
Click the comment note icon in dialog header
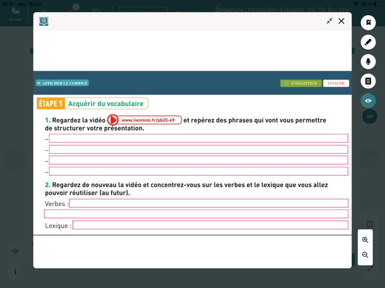point(43,21)
